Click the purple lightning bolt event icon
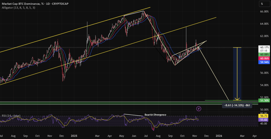This screenshot has width=271, height=139. (199, 108)
